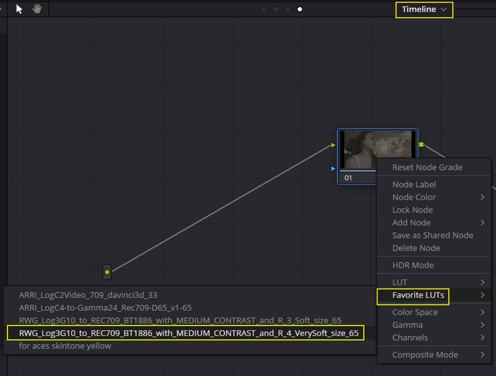Apply the RWG R_3_Soft_size_65 LUT
The image size is (496, 376).
click(x=190, y=321)
